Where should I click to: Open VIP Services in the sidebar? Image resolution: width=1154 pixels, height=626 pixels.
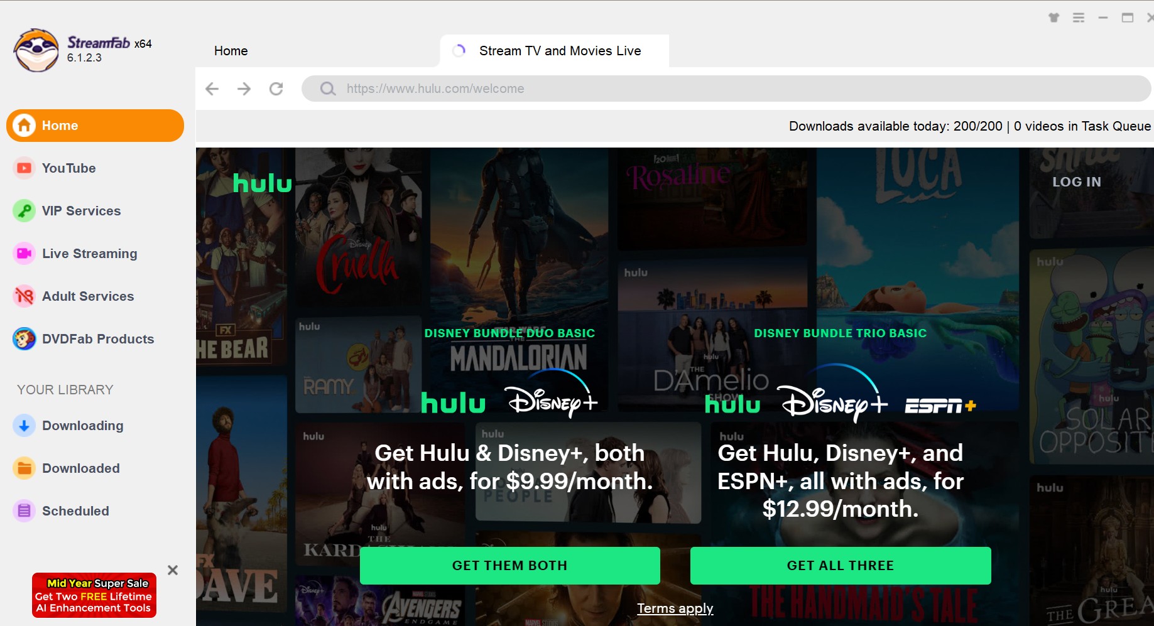point(95,211)
